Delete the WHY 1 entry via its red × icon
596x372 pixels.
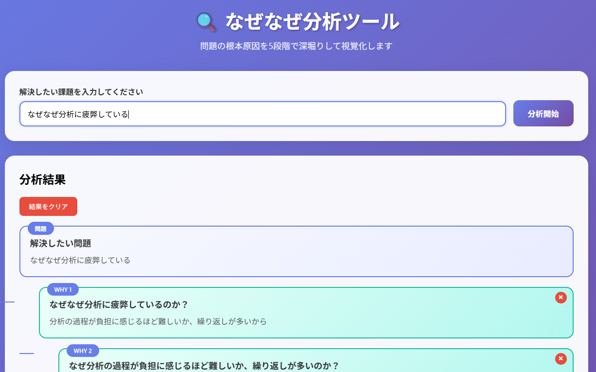point(561,297)
